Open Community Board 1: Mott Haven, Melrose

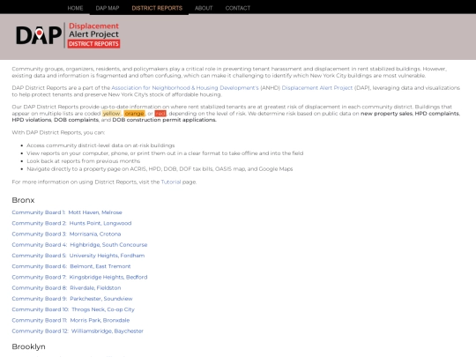(x=67, y=212)
